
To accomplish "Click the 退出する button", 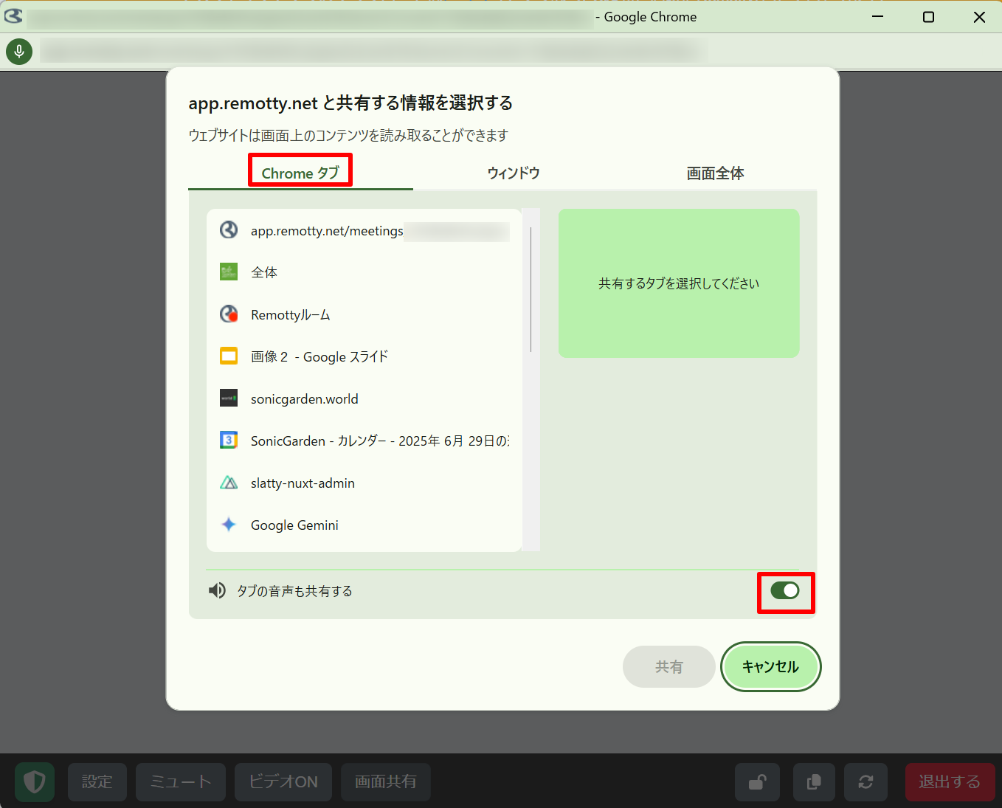I will 949,781.
